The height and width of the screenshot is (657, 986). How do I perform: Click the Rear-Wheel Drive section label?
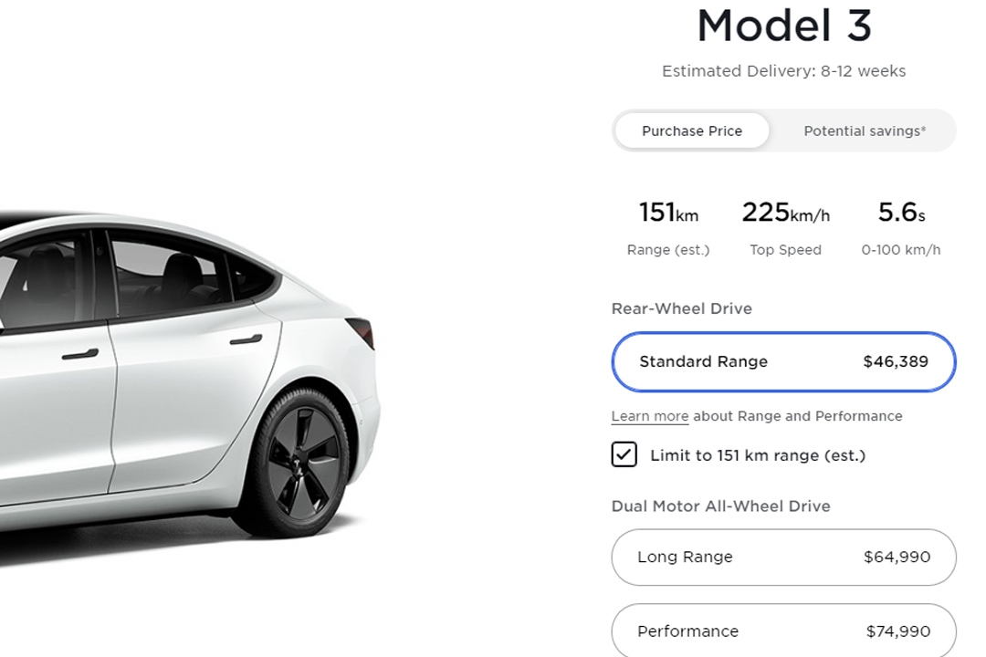[x=681, y=308]
